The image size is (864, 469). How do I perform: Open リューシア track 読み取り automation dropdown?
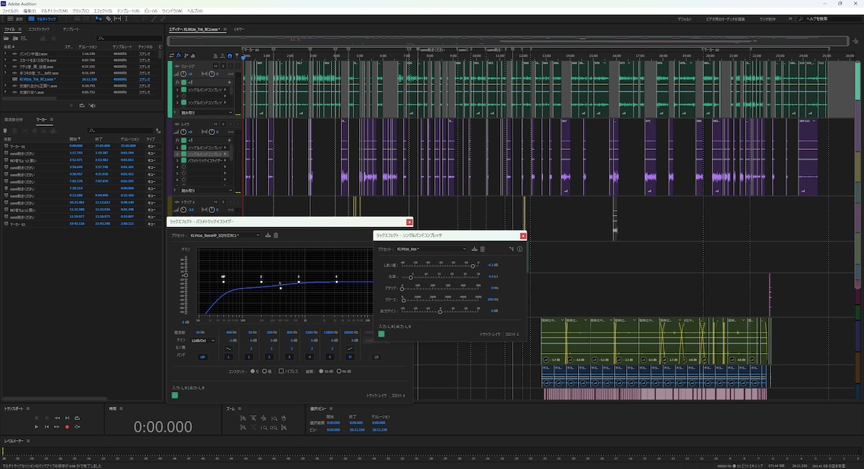click(x=206, y=112)
